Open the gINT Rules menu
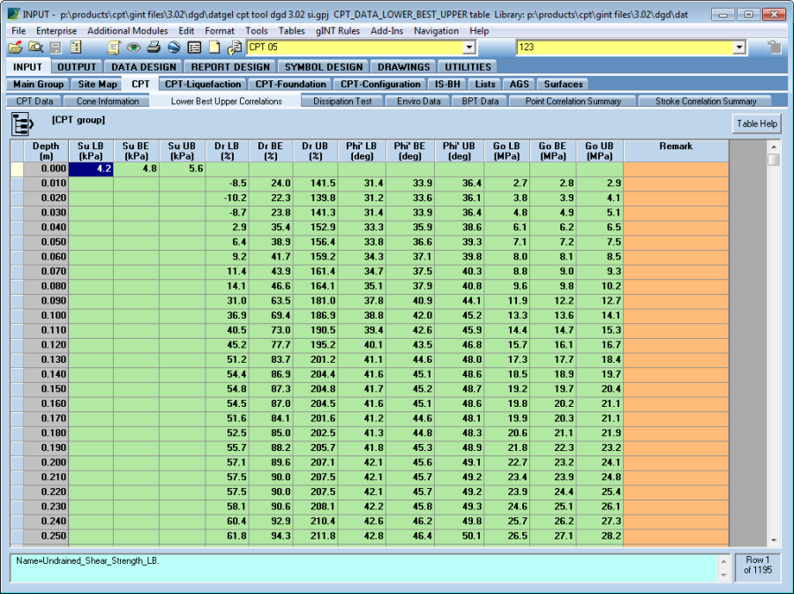 [x=338, y=31]
